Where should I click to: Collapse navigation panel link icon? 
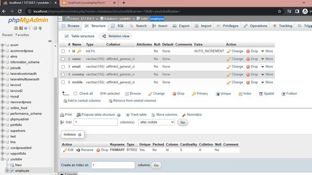pyautogui.click(x=50, y=41)
